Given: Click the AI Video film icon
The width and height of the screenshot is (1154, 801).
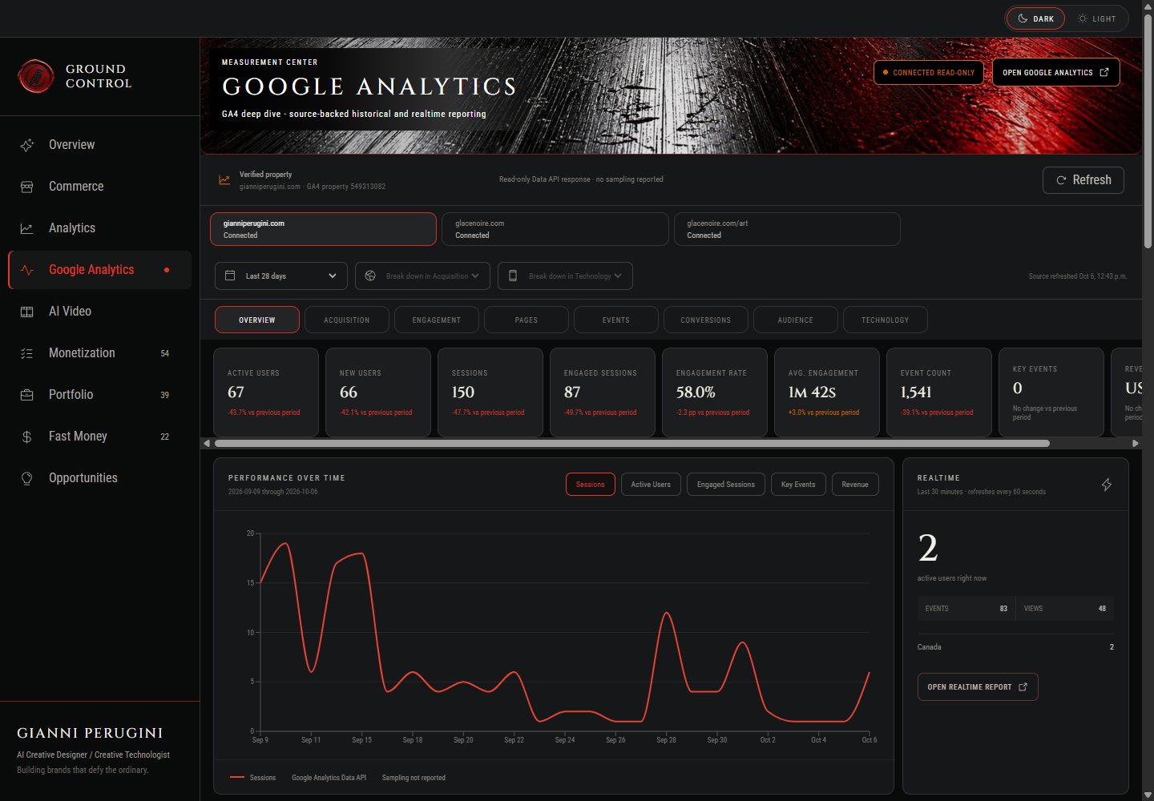Looking at the screenshot, I should [x=26, y=312].
